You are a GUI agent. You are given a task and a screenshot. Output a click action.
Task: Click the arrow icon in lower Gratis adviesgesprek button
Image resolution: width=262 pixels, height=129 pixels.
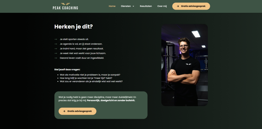coord(64,111)
